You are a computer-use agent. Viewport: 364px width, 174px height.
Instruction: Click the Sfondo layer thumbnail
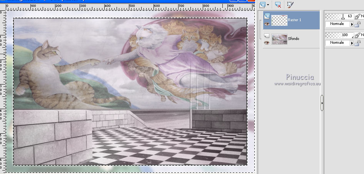[x=279, y=39]
